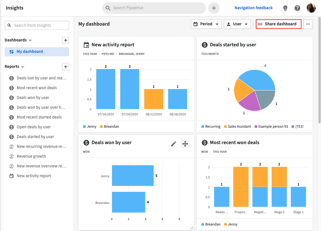321x231 pixels.
Task: Open the User filter dropdown
Action: pyautogui.click(x=237, y=24)
